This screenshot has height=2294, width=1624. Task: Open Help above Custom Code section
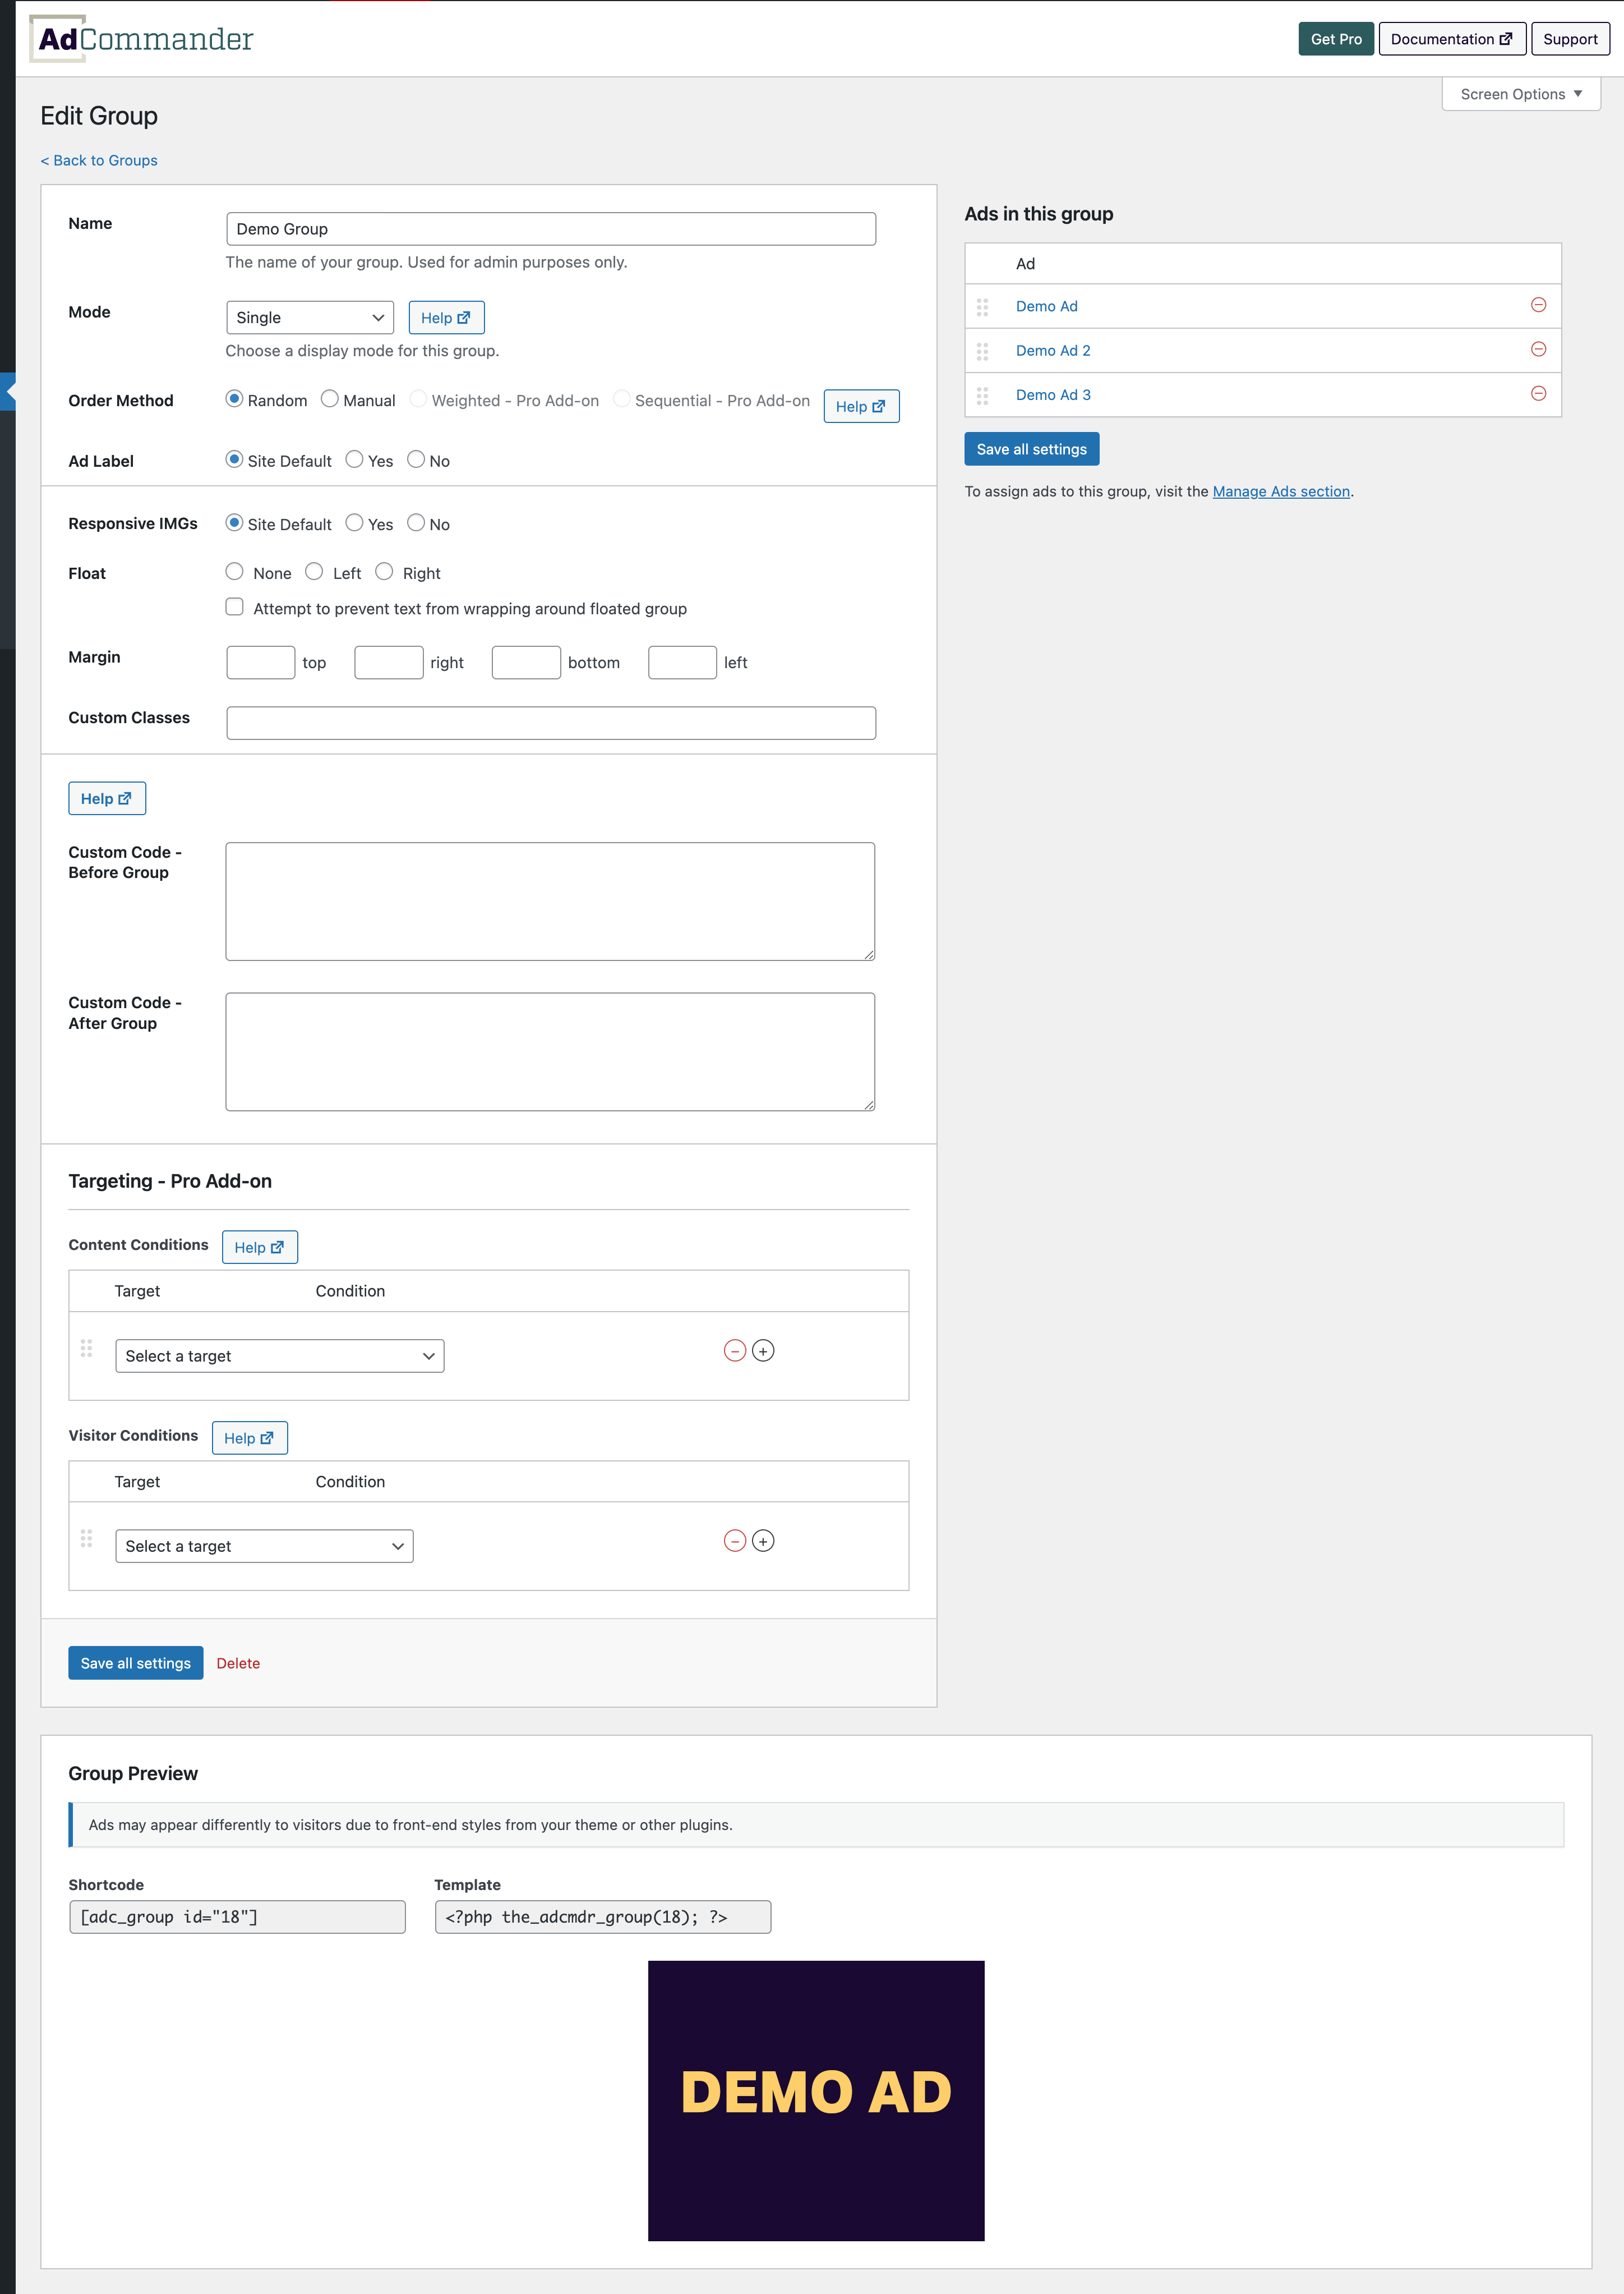(107, 798)
